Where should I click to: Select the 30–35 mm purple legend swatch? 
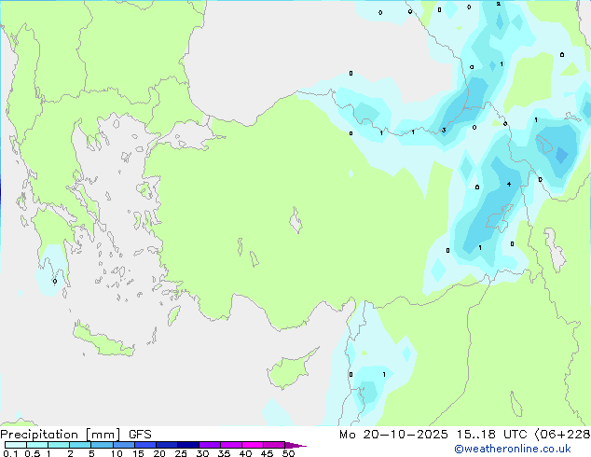click(x=210, y=445)
